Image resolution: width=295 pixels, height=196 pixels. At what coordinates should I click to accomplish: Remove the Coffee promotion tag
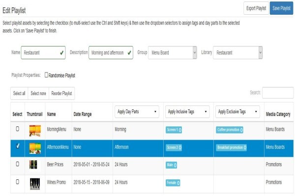[241, 130]
